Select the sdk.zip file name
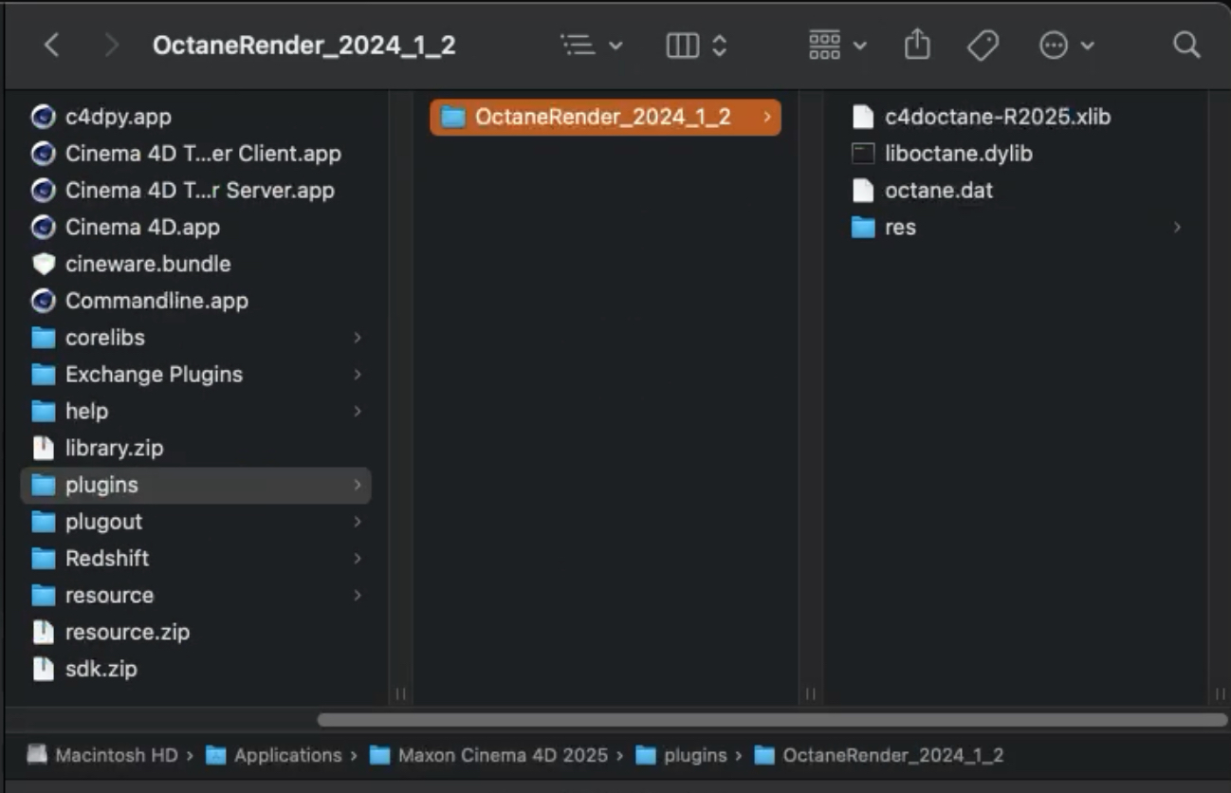 (x=101, y=669)
